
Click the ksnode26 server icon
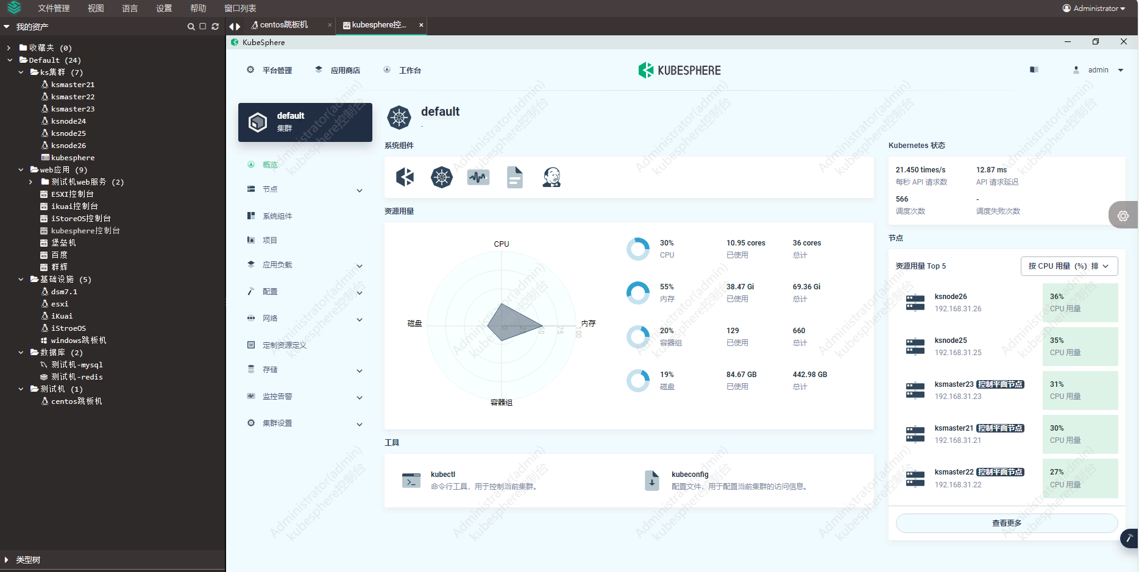tap(915, 302)
